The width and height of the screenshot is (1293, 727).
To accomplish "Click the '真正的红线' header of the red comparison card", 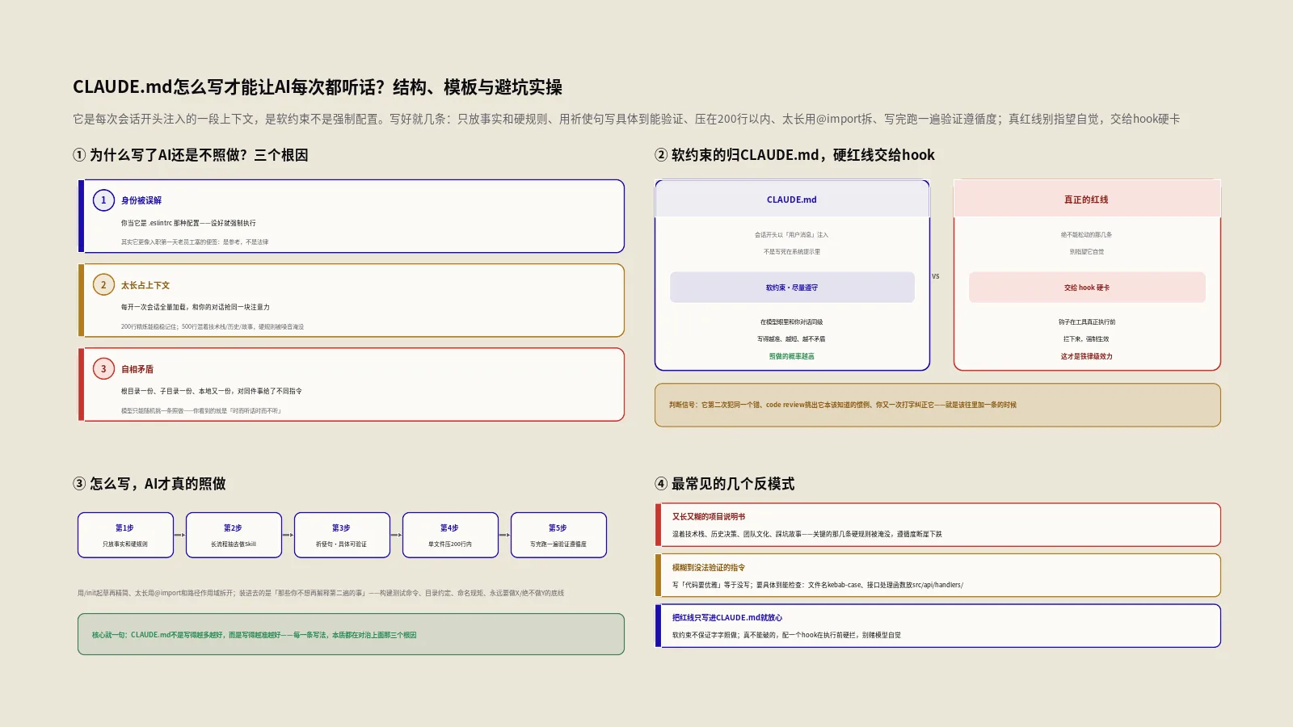I will click(x=1087, y=200).
